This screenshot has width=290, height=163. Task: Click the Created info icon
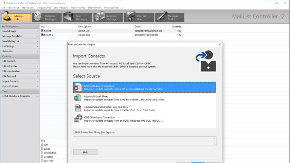tap(42, 157)
